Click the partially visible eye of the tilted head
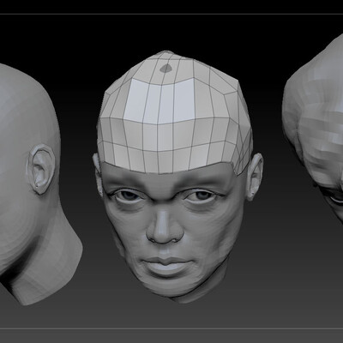 click(x=337, y=199)
